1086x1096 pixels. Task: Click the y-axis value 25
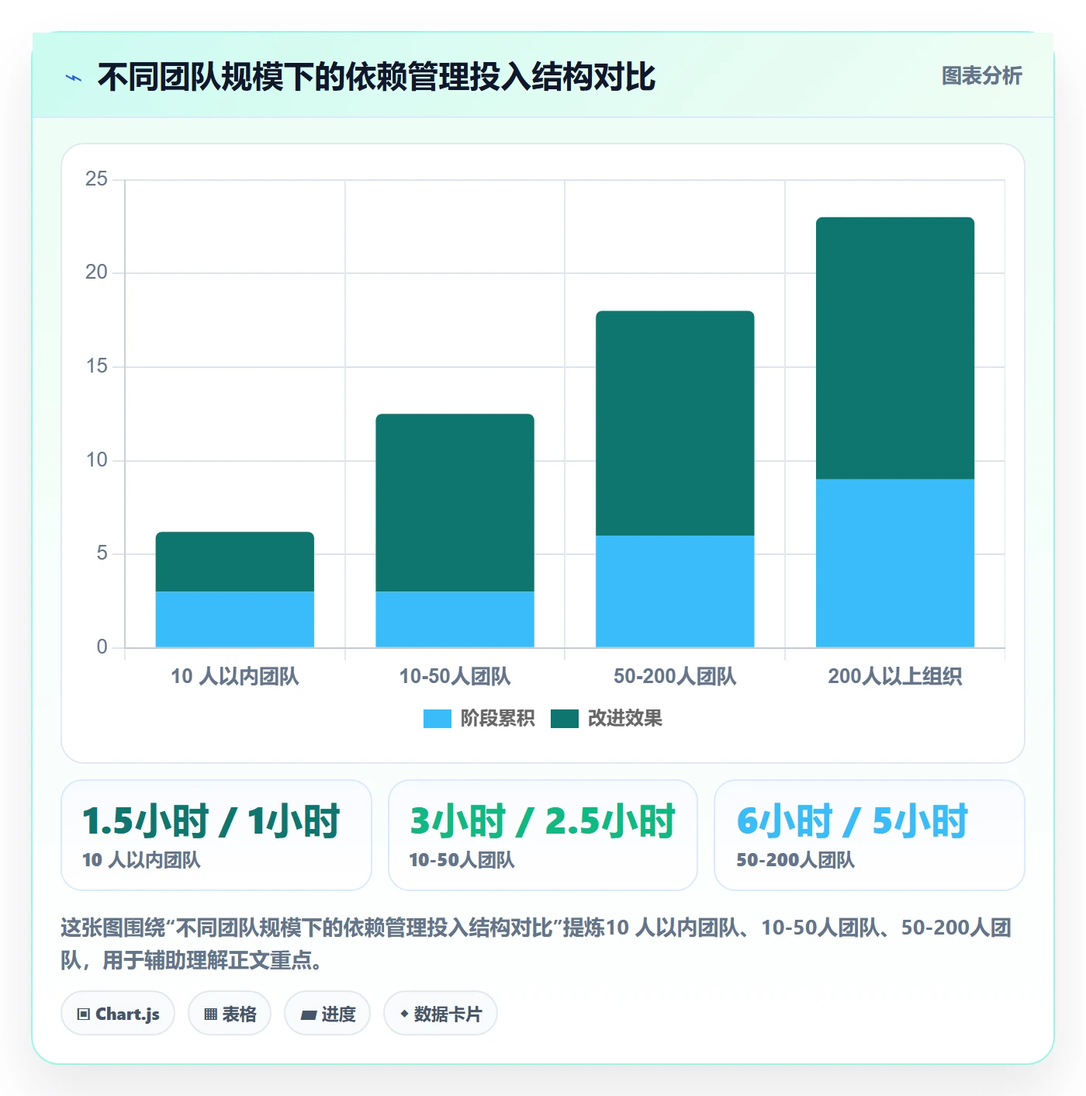(97, 179)
